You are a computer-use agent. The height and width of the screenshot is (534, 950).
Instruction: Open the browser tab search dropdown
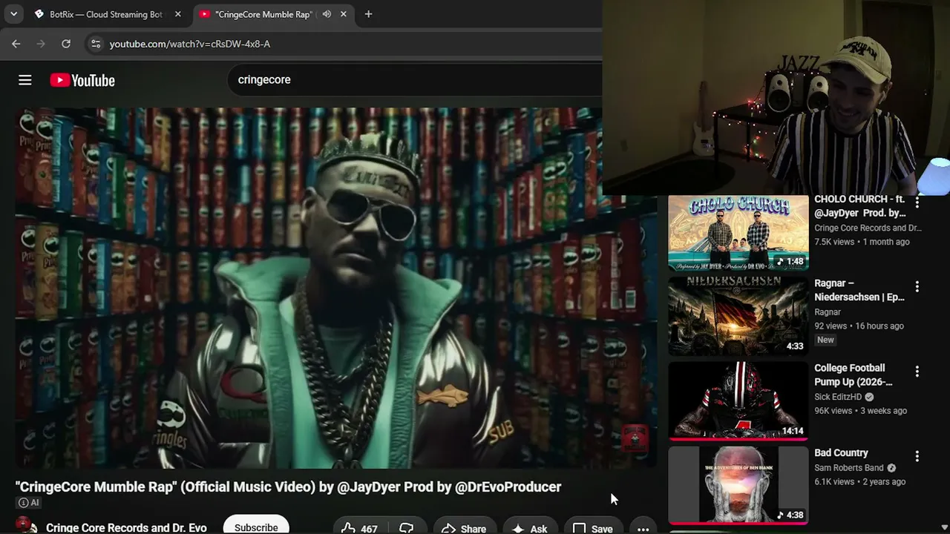point(13,14)
